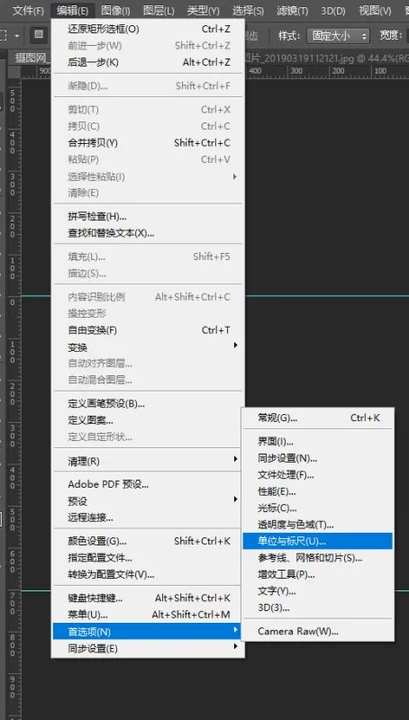409x720 pixels.
Task: Select 自由变换(F) command
Action: click(148, 330)
